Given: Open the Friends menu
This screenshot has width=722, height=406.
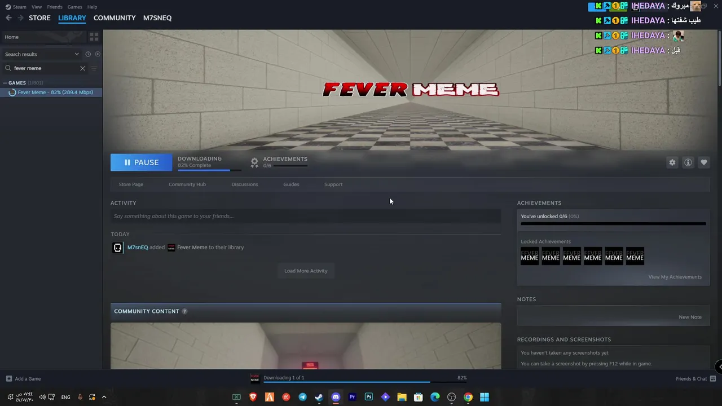Looking at the screenshot, I should coord(55,7).
